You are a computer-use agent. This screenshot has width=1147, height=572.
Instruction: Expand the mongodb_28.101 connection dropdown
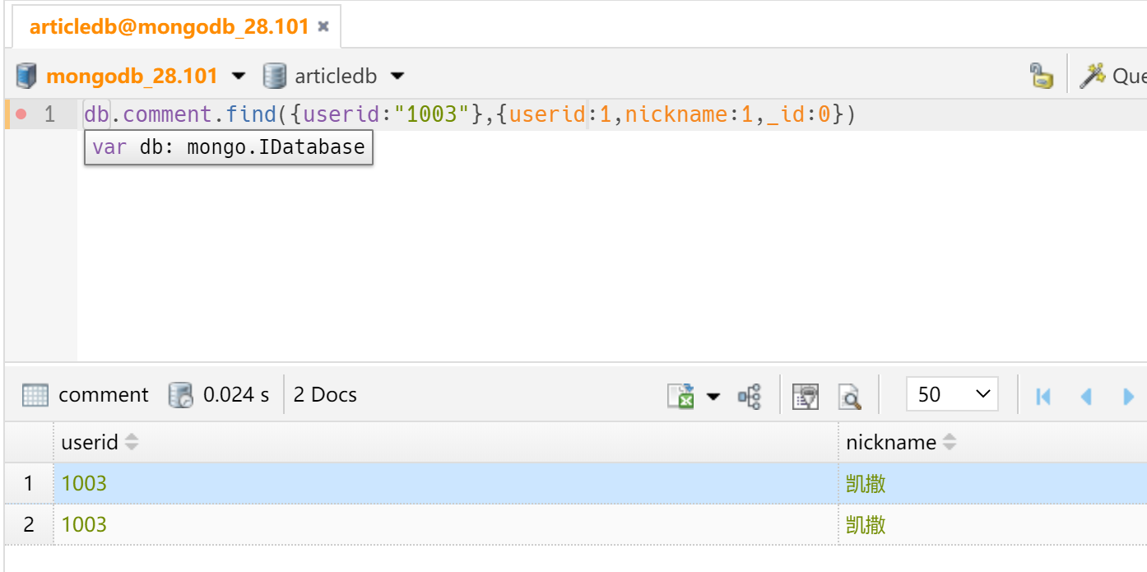point(239,77)
